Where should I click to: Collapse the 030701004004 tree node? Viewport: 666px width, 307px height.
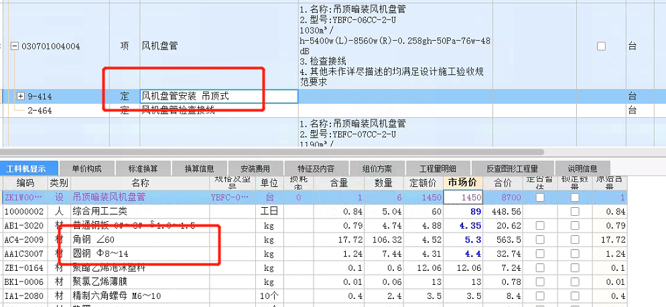click(x=15, y=46)
